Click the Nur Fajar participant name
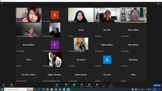162x91 pixels. pos(107,30)
